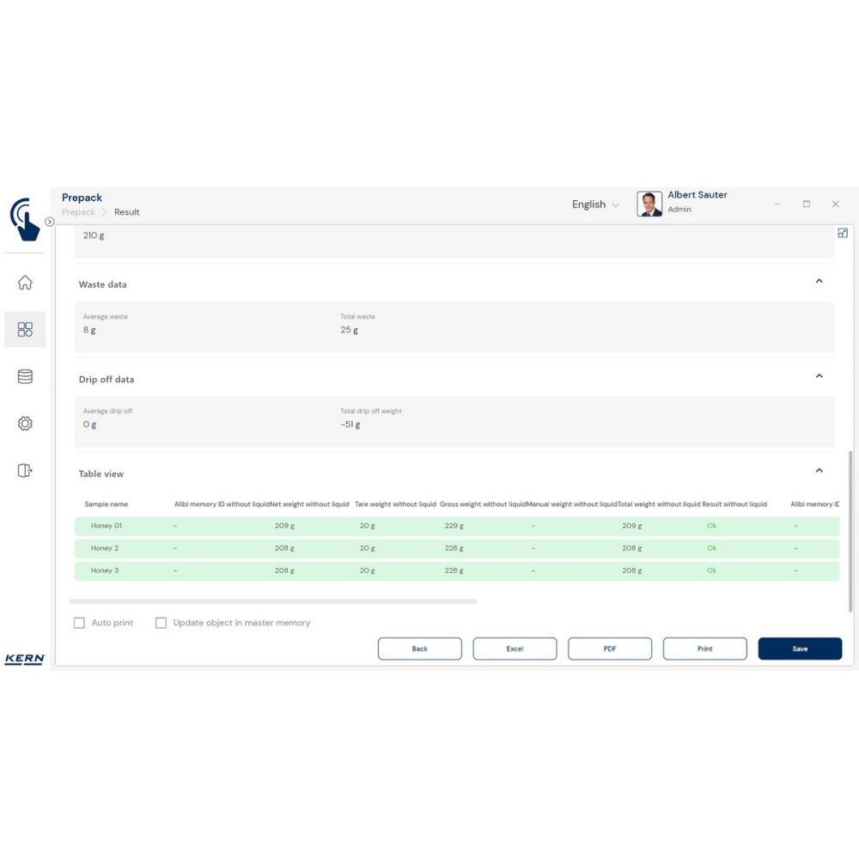Image resolution: width=859 pixels, height=859 pixels.
Task: Click the logout icon in sidebar
Action: pyautogui.click(x=25, y=470)
